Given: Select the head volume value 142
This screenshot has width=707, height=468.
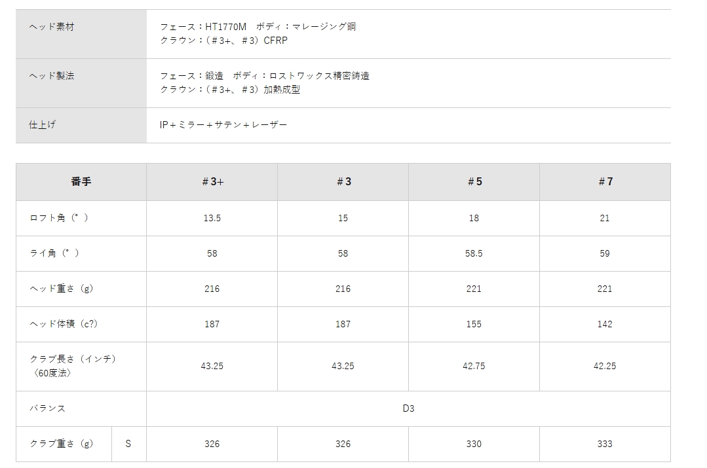Looking at the screenshot, I should [605, 324].
